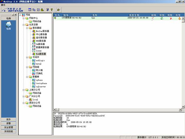
Task: Select the Cpu name cell in the table
Action: coord(93,18)
